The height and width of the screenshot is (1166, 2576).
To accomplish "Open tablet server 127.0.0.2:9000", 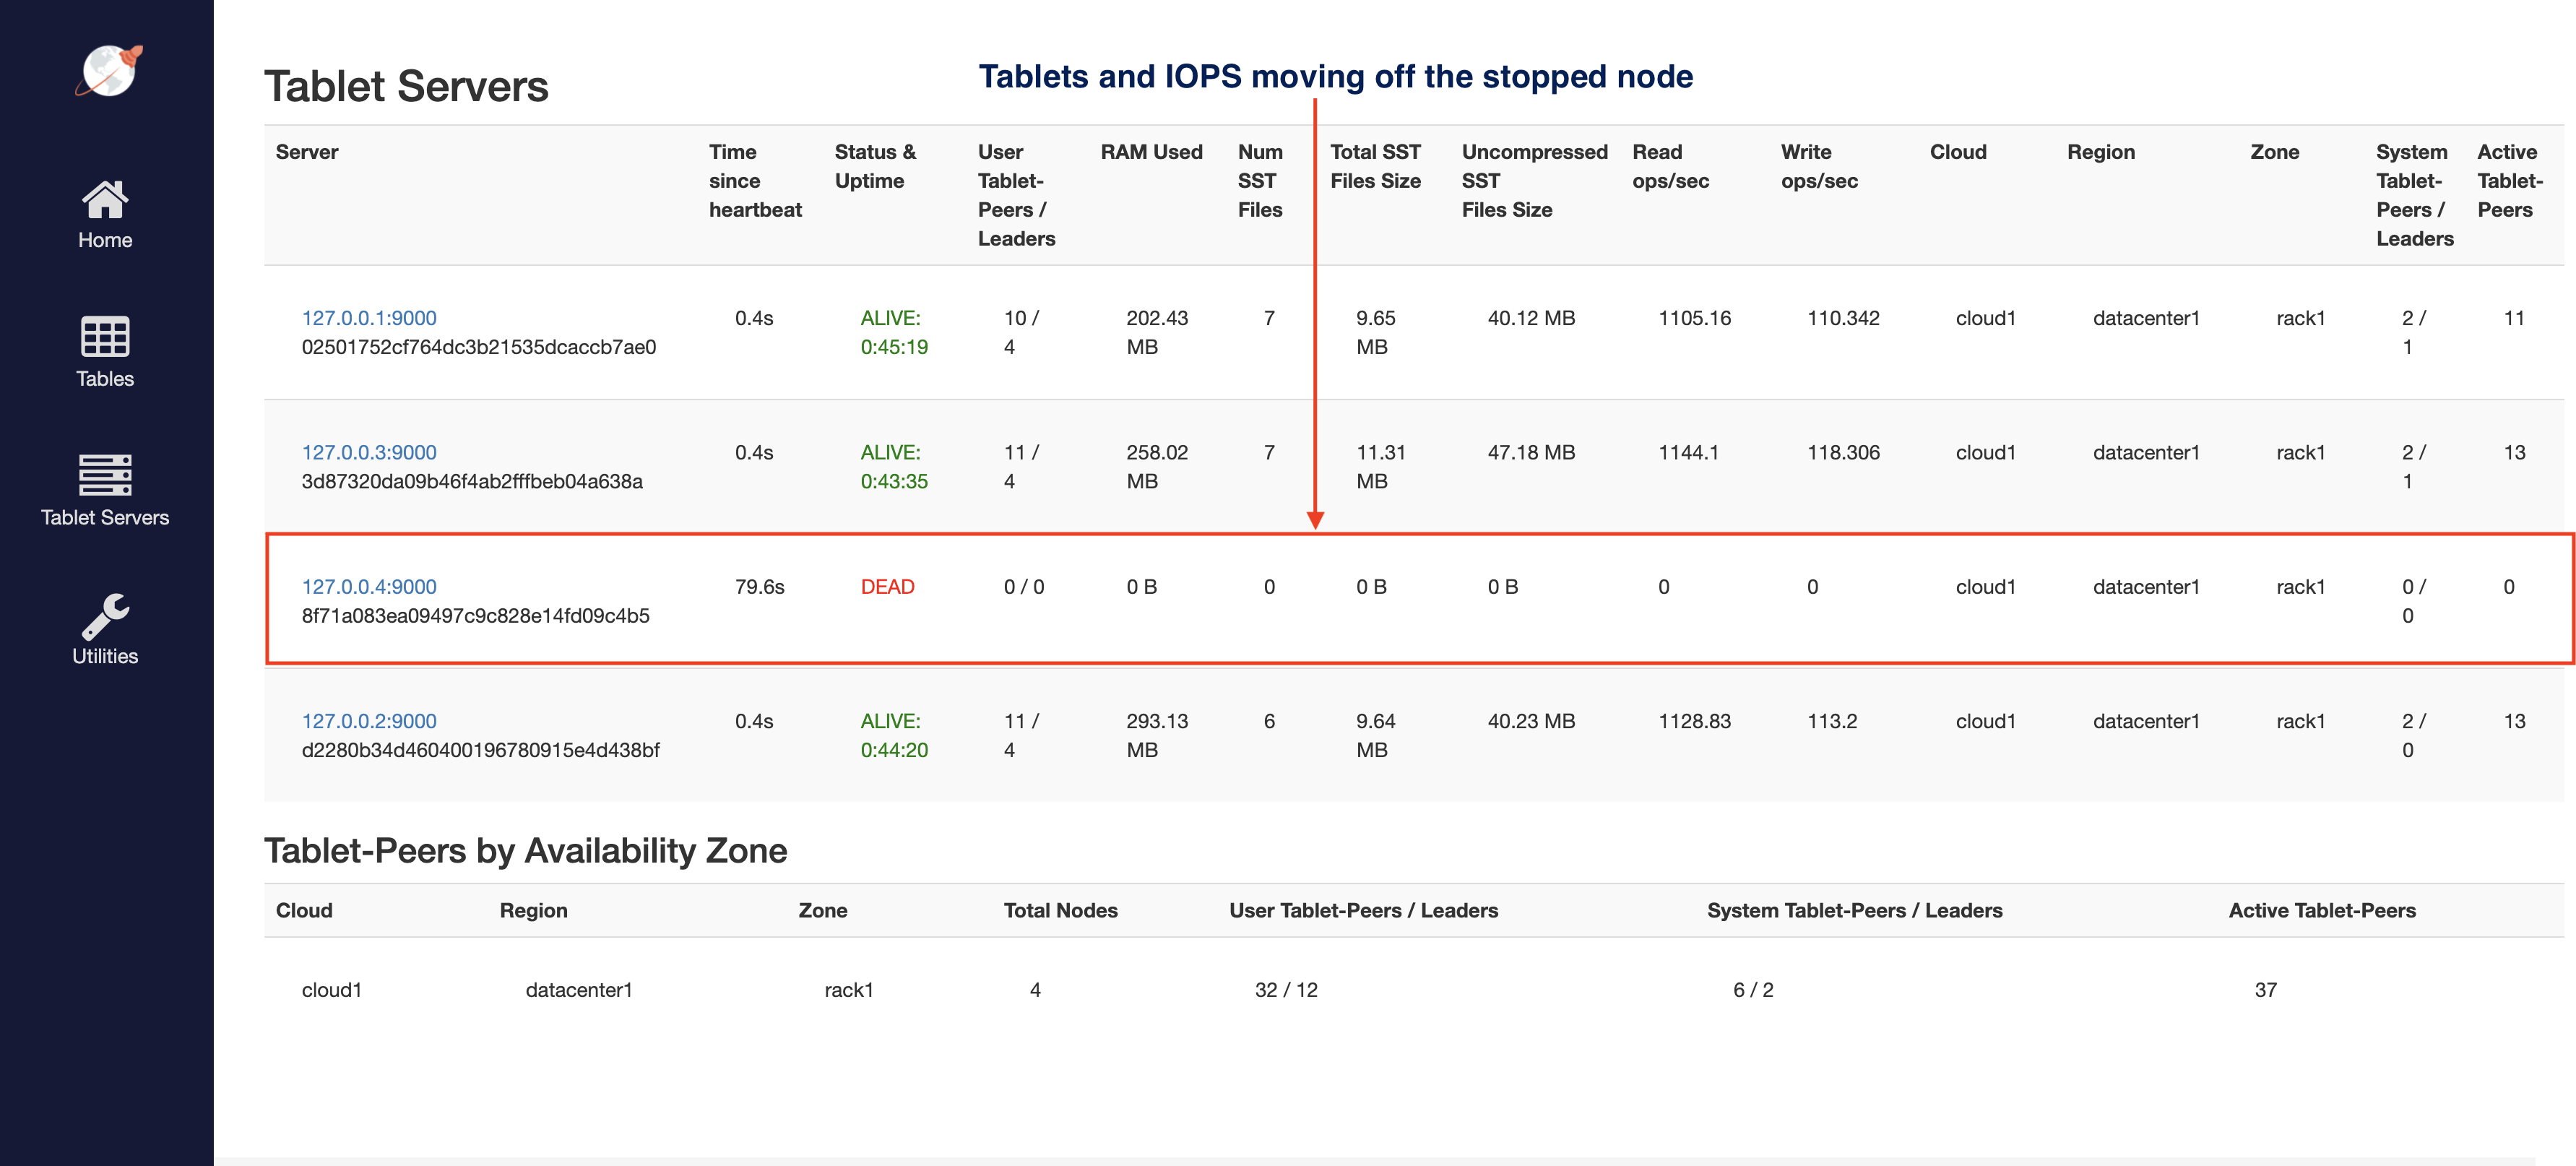I will point(370,720).
